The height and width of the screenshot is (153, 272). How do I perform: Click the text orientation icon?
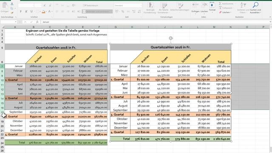[x=74, y=6]
